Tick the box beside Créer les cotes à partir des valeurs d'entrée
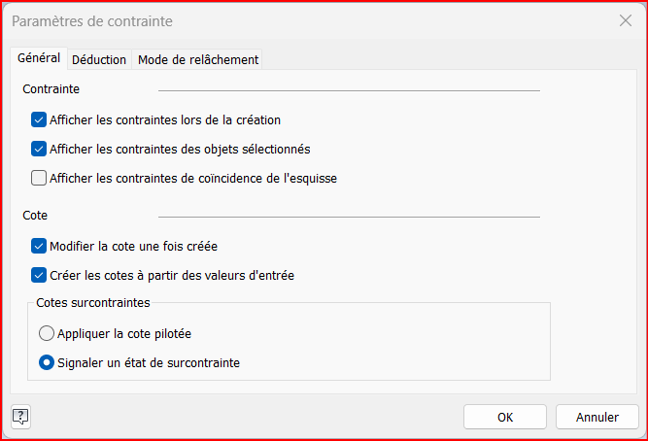The image size is (648, 441). pos(39,276)
